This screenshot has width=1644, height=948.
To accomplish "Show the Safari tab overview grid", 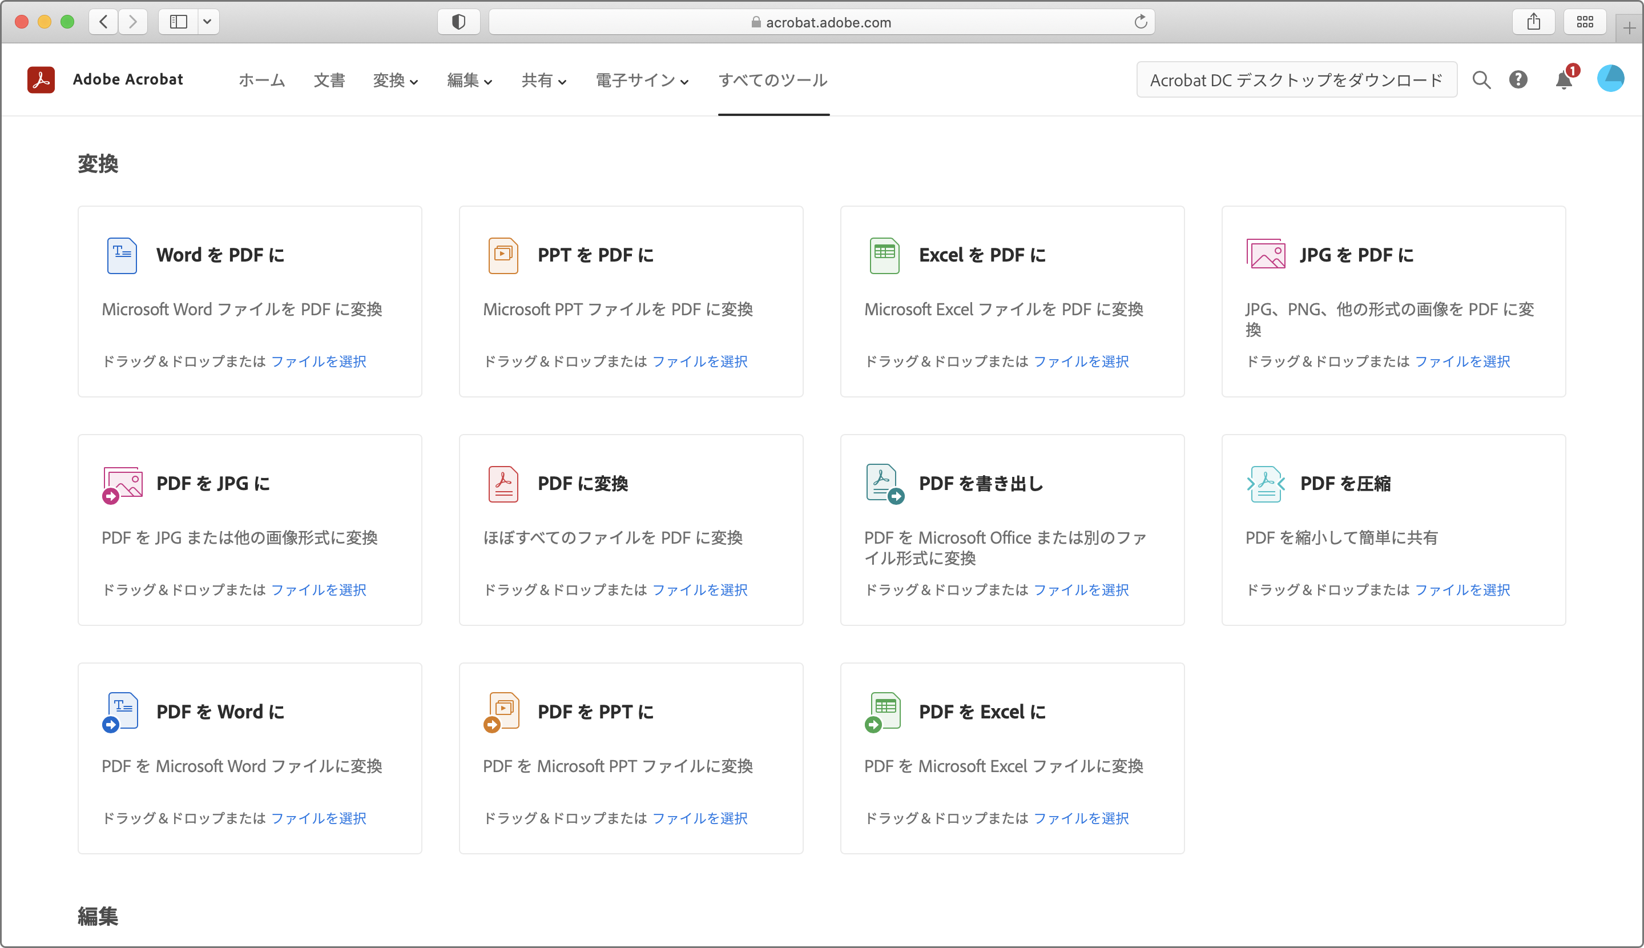I will click(x=1585, y=22).
